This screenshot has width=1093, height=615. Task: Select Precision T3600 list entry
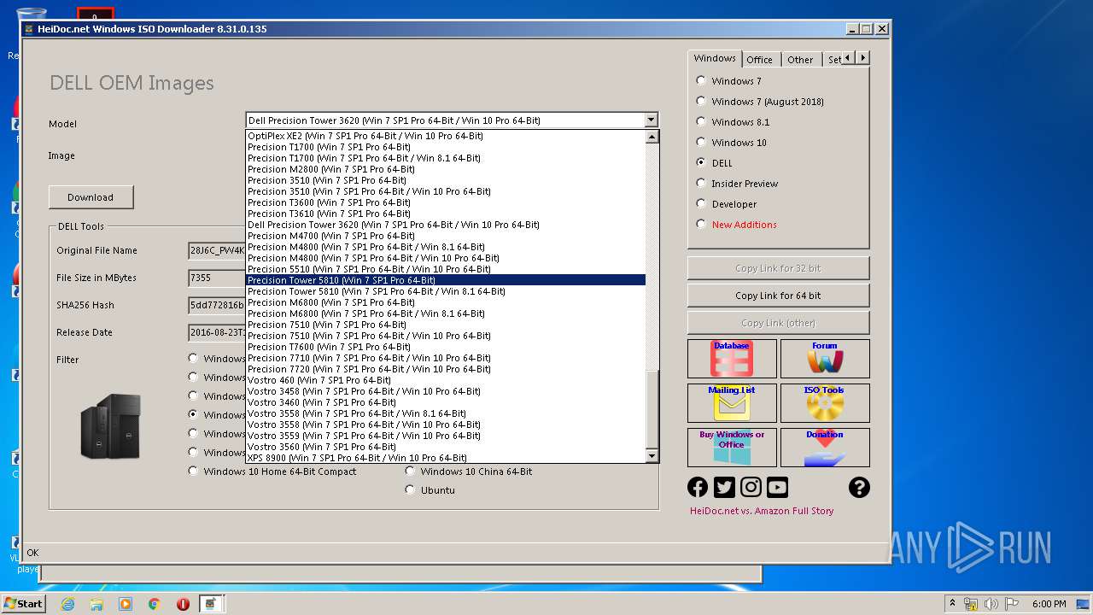[446, 202]
